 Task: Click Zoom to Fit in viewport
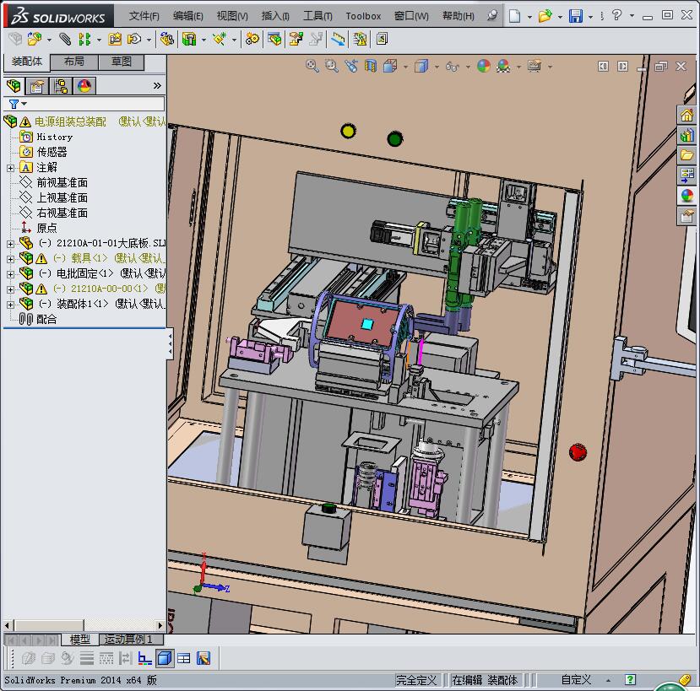pyautogui.click(x=312, y=67)
